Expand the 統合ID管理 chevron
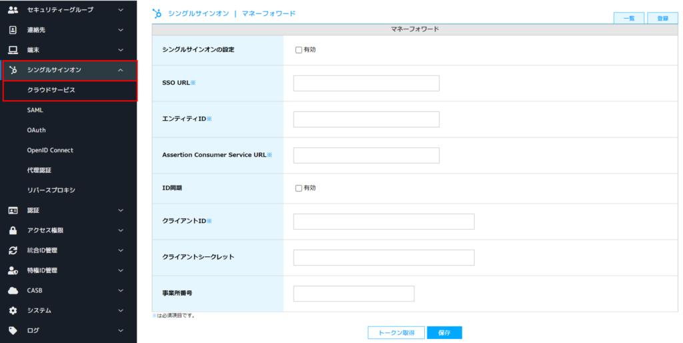 (x=121, y=250)
